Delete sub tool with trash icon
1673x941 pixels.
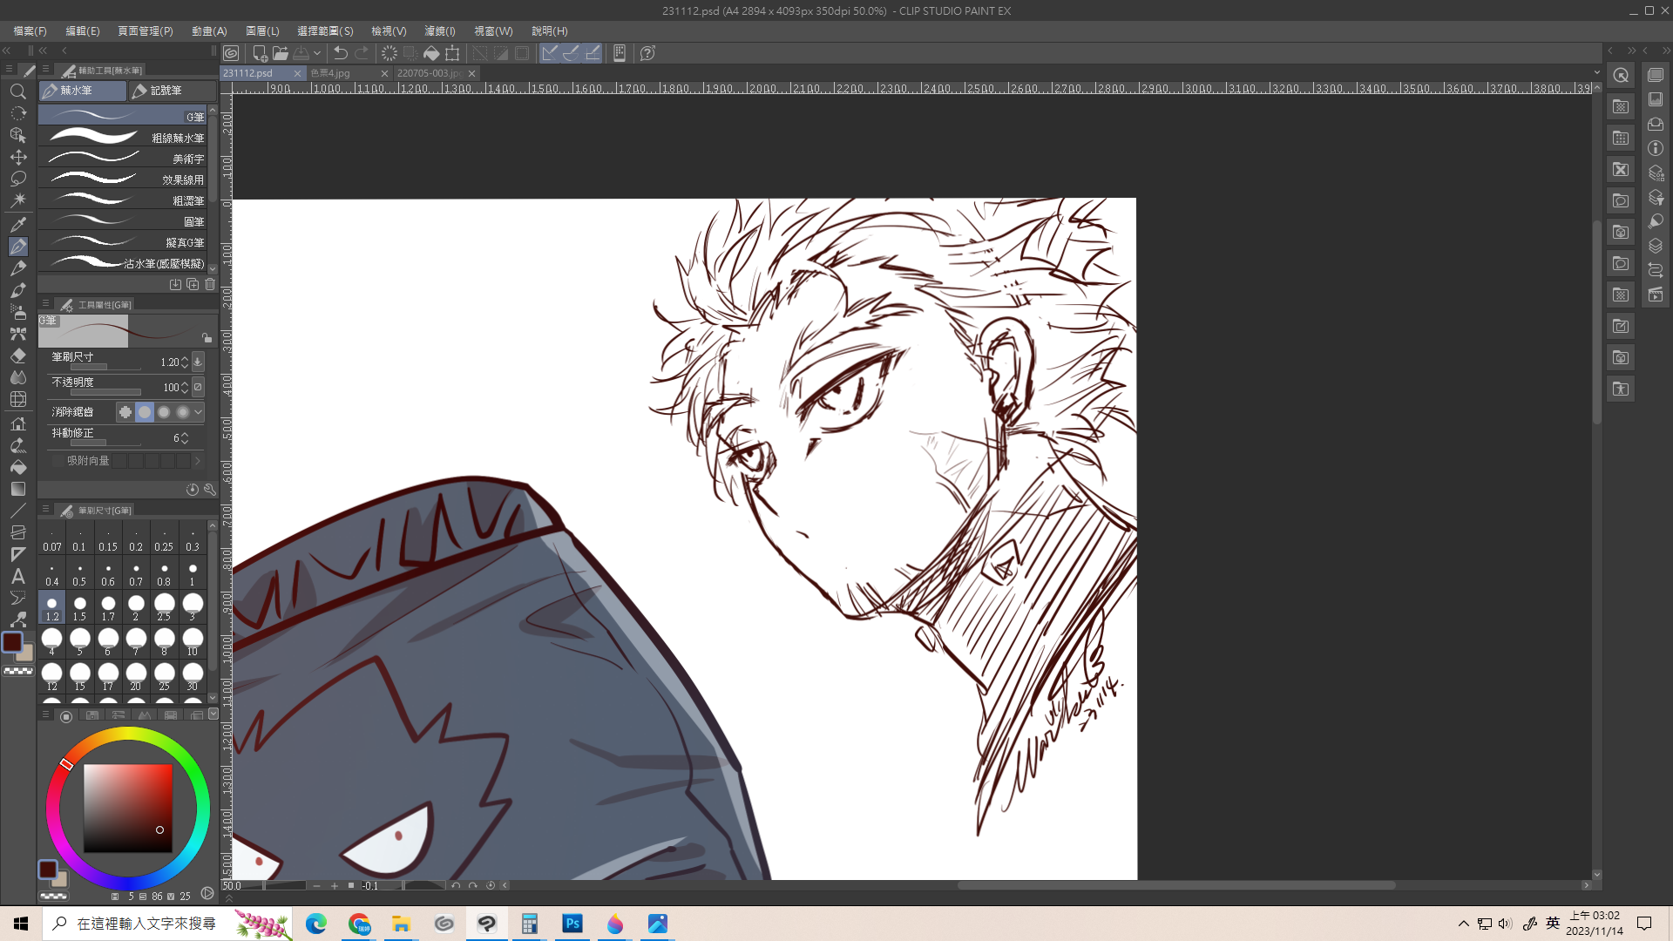click(x=210, y=284)
